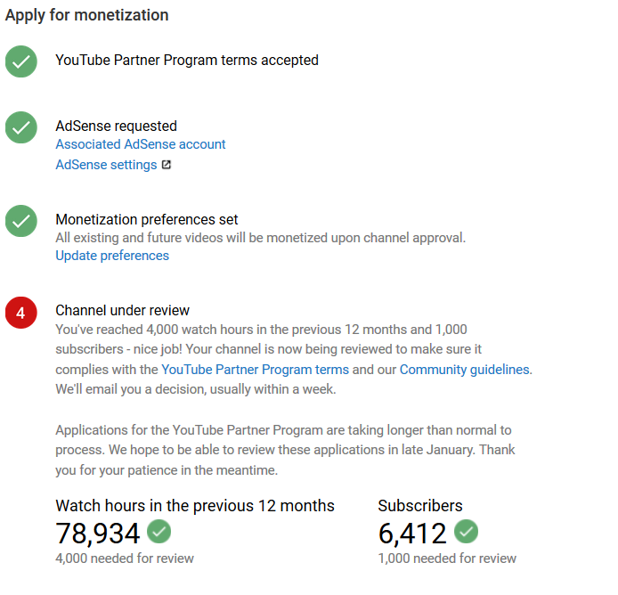The width and height of the screenshot is (618, 595).
Task: Click the red step 4 circle icon
Action: click(x=21, y=312)
